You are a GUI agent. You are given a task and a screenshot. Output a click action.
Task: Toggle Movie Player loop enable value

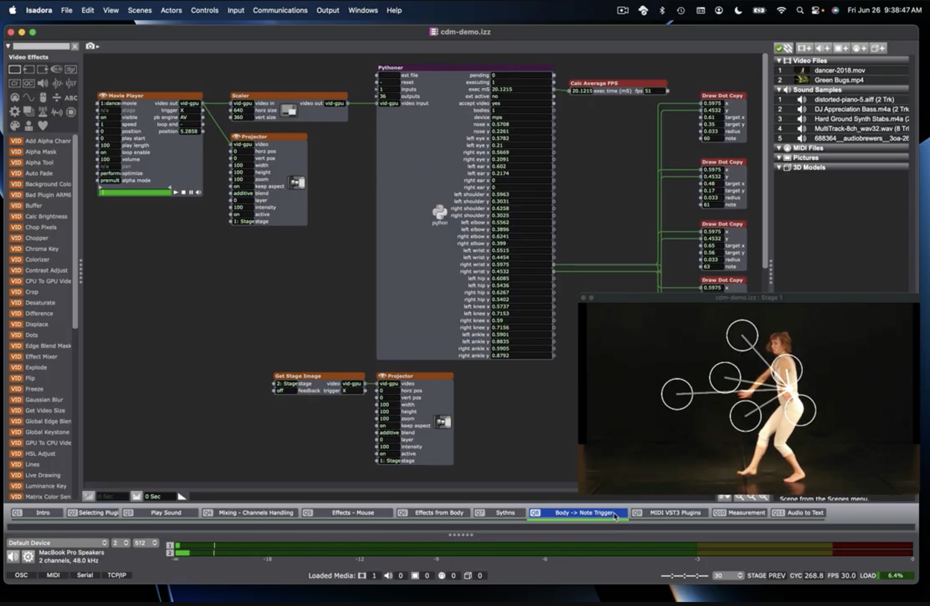click(109, 152)
